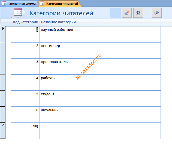Click the form logo icon beside the title
Screen dimensions: 172x144
pyautogui.click(x=17, y=13)
